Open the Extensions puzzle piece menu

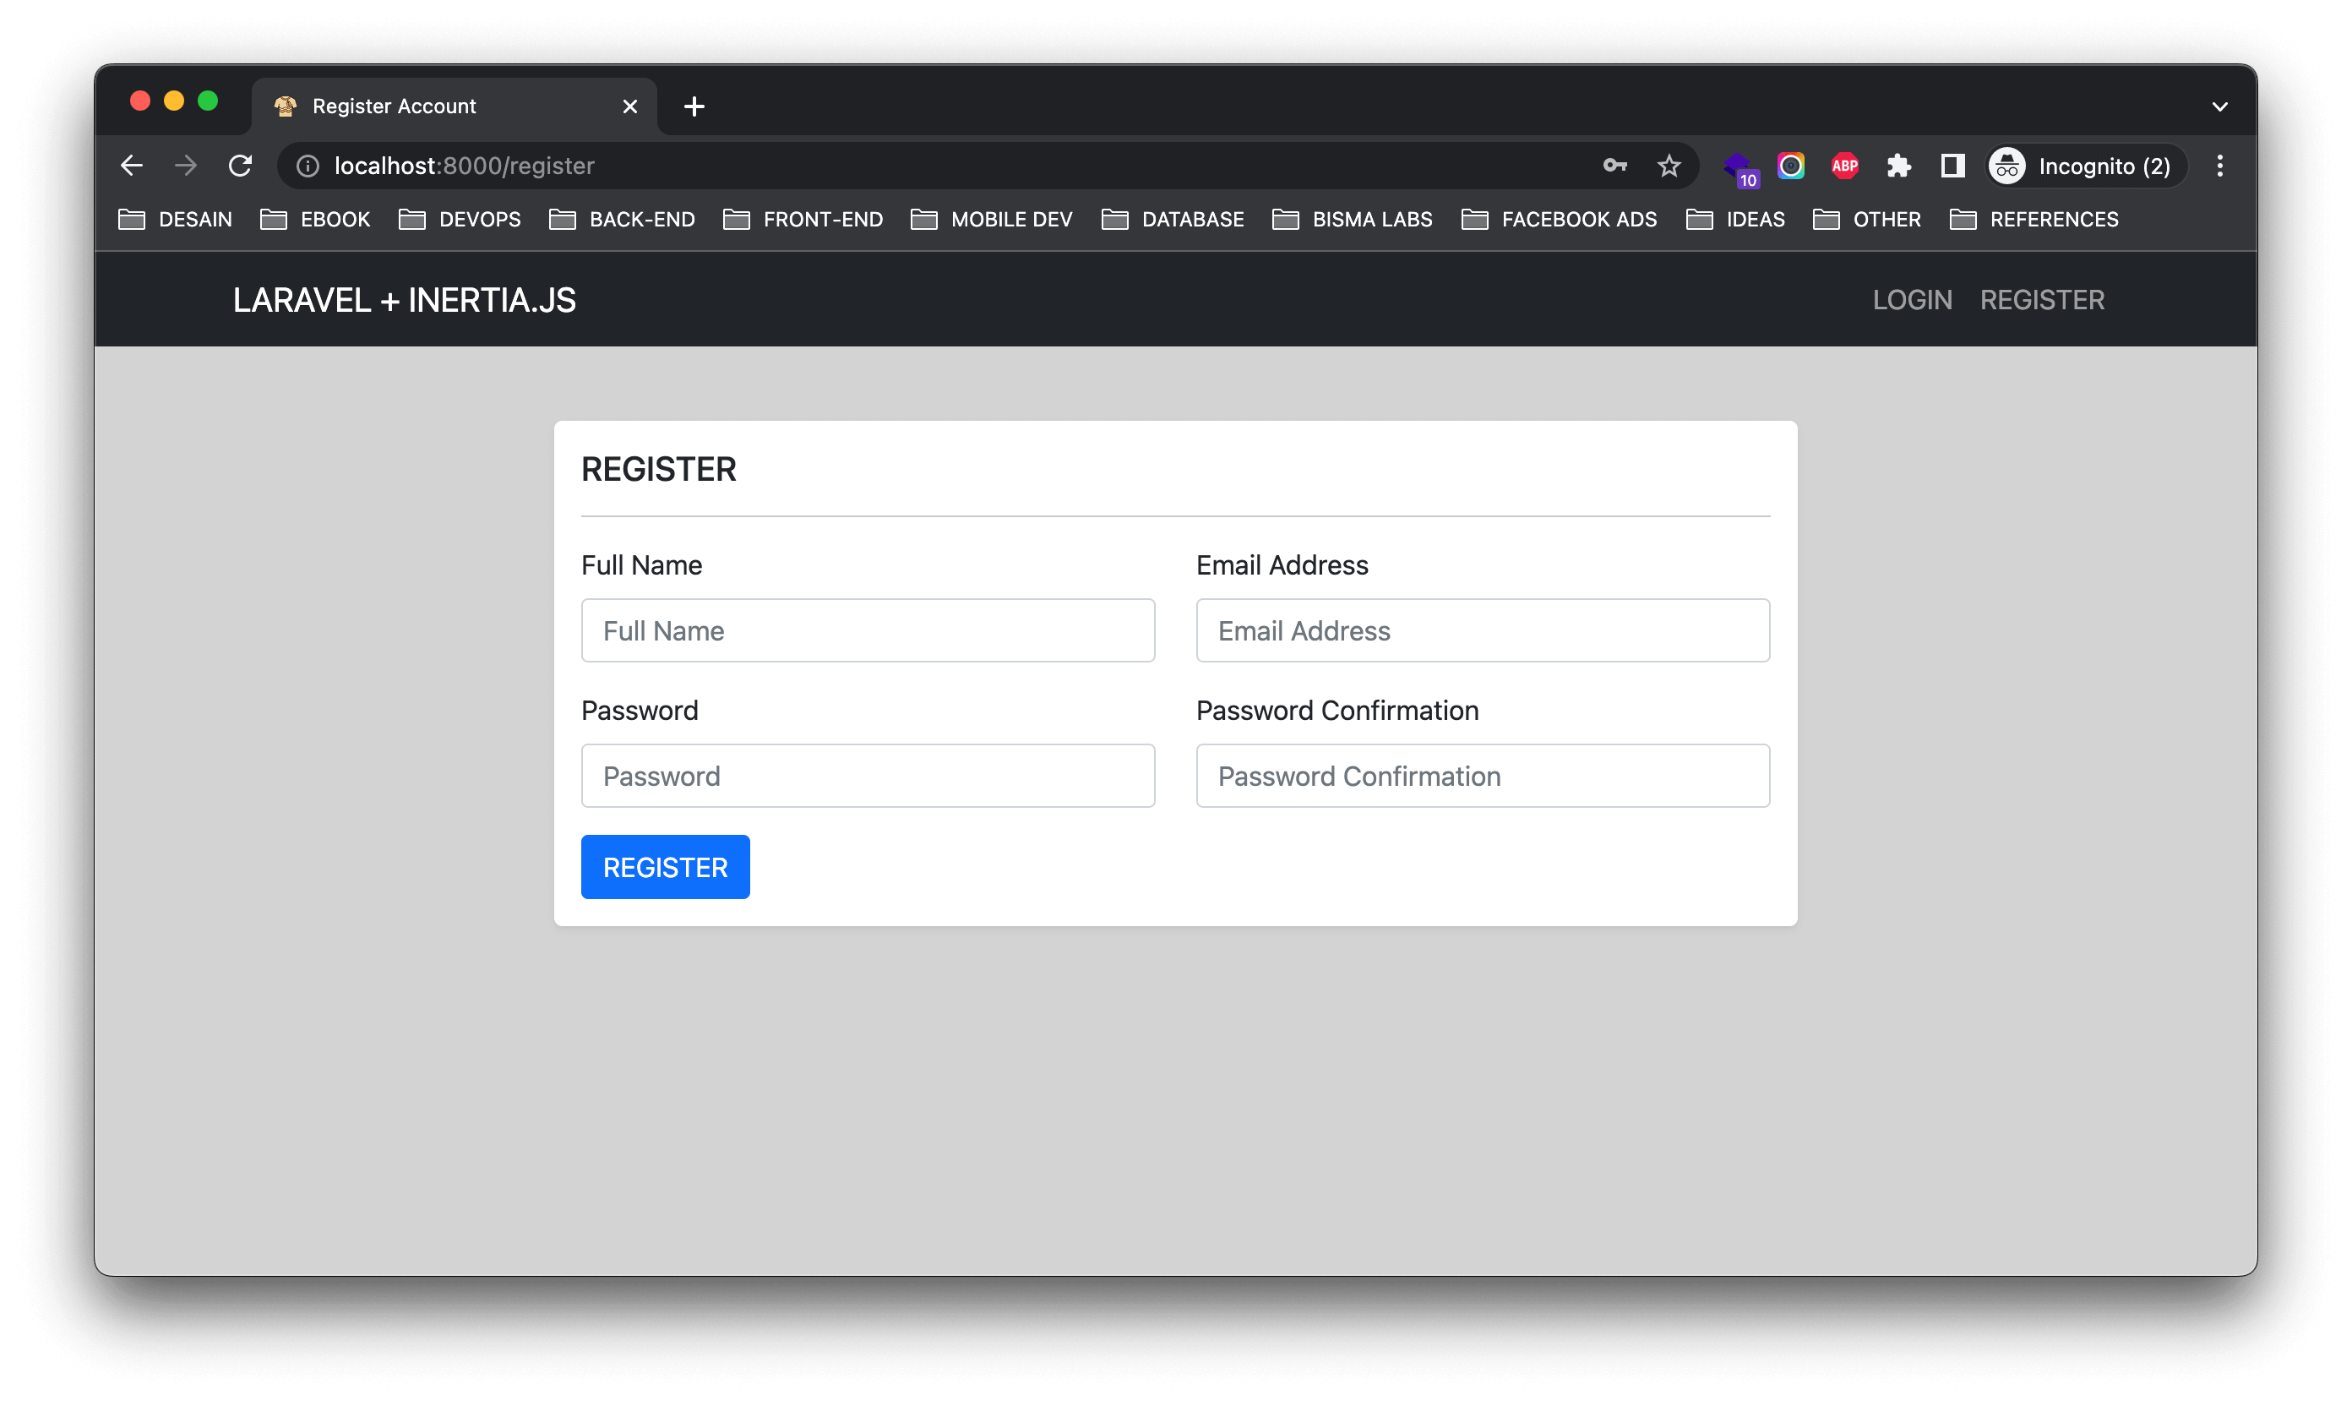[x=1898, y=166]
